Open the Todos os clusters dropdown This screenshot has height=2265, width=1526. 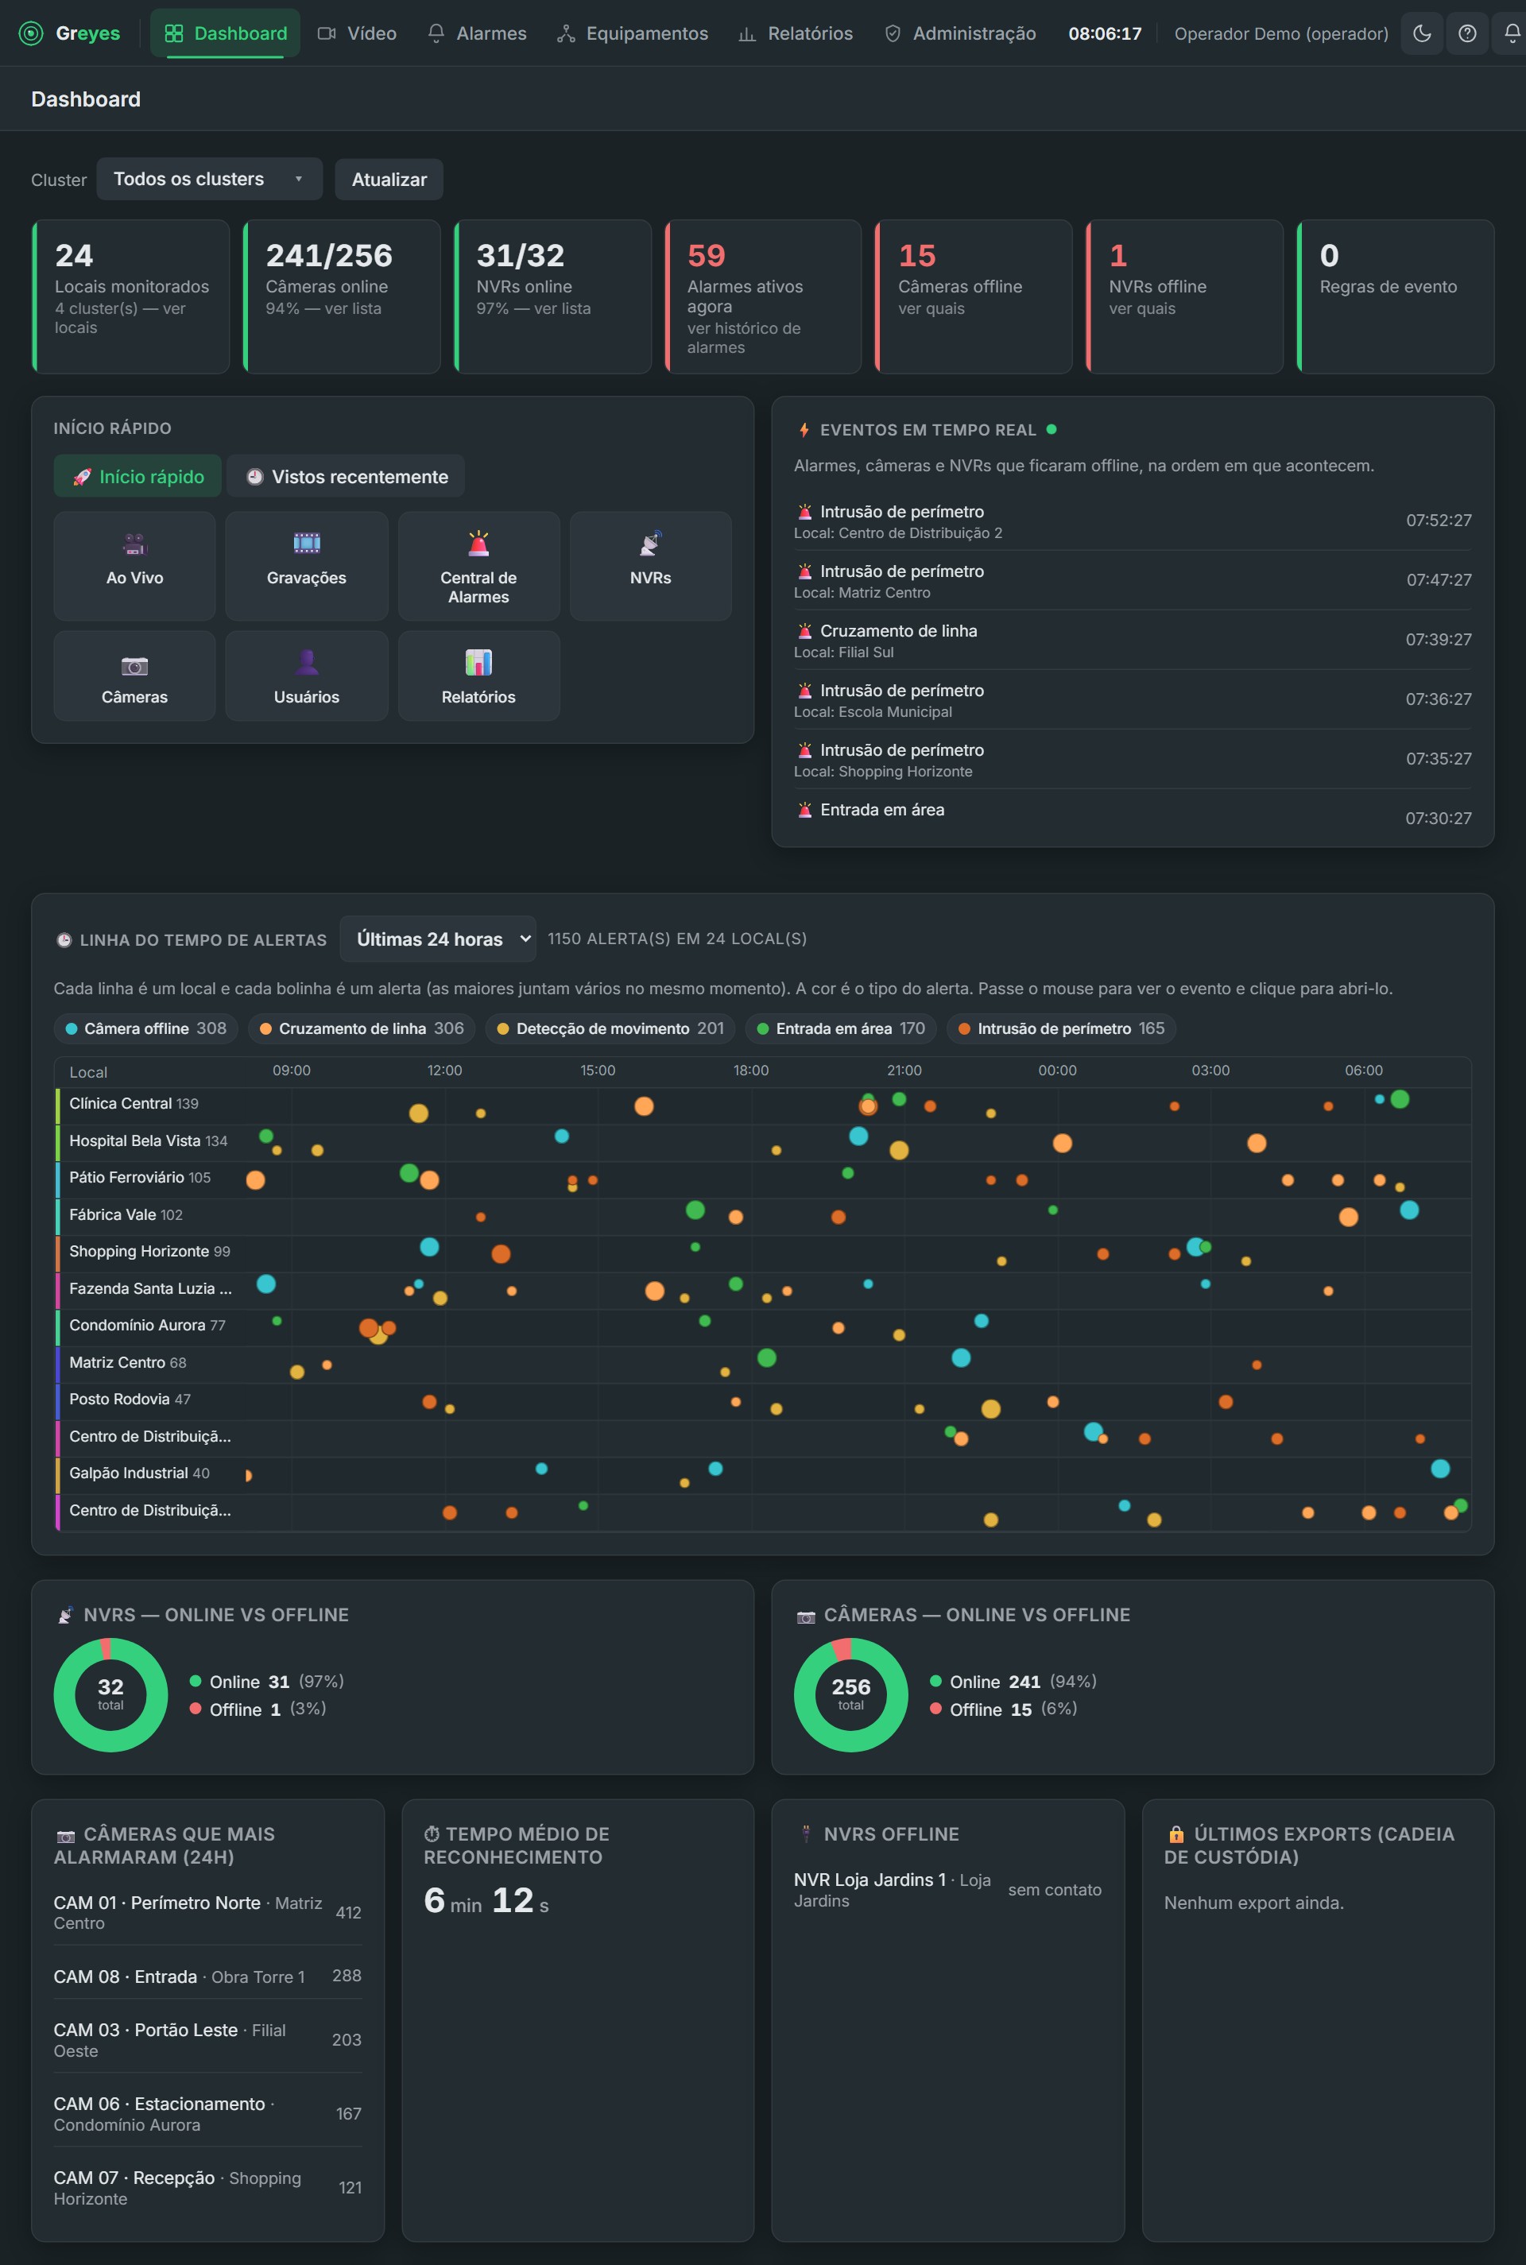209,179
